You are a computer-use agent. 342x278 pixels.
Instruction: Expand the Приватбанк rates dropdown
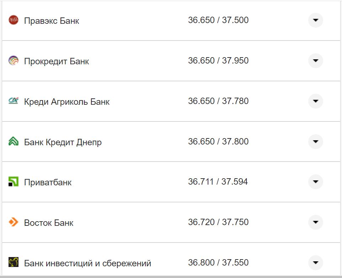coord(315,182)
